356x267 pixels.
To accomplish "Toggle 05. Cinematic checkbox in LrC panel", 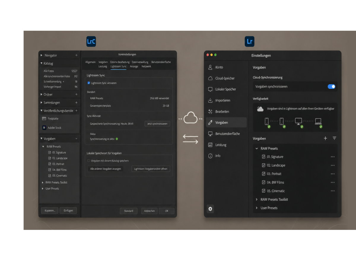I will [50, 176].
